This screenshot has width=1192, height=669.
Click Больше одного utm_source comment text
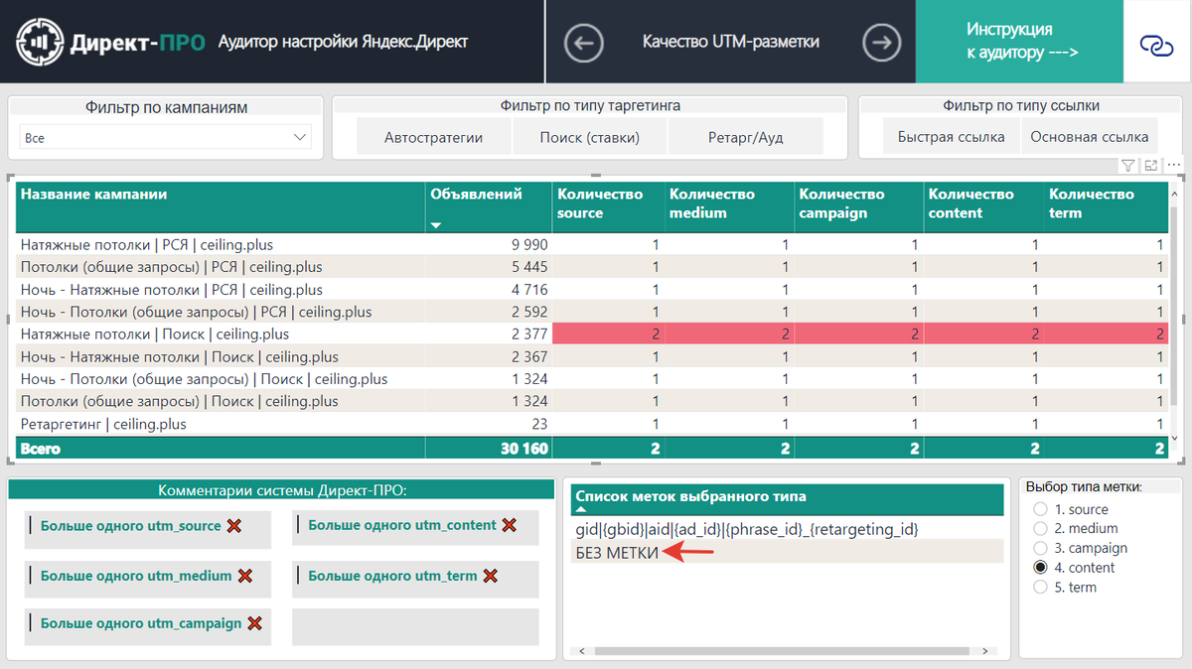tap(130, 526)
